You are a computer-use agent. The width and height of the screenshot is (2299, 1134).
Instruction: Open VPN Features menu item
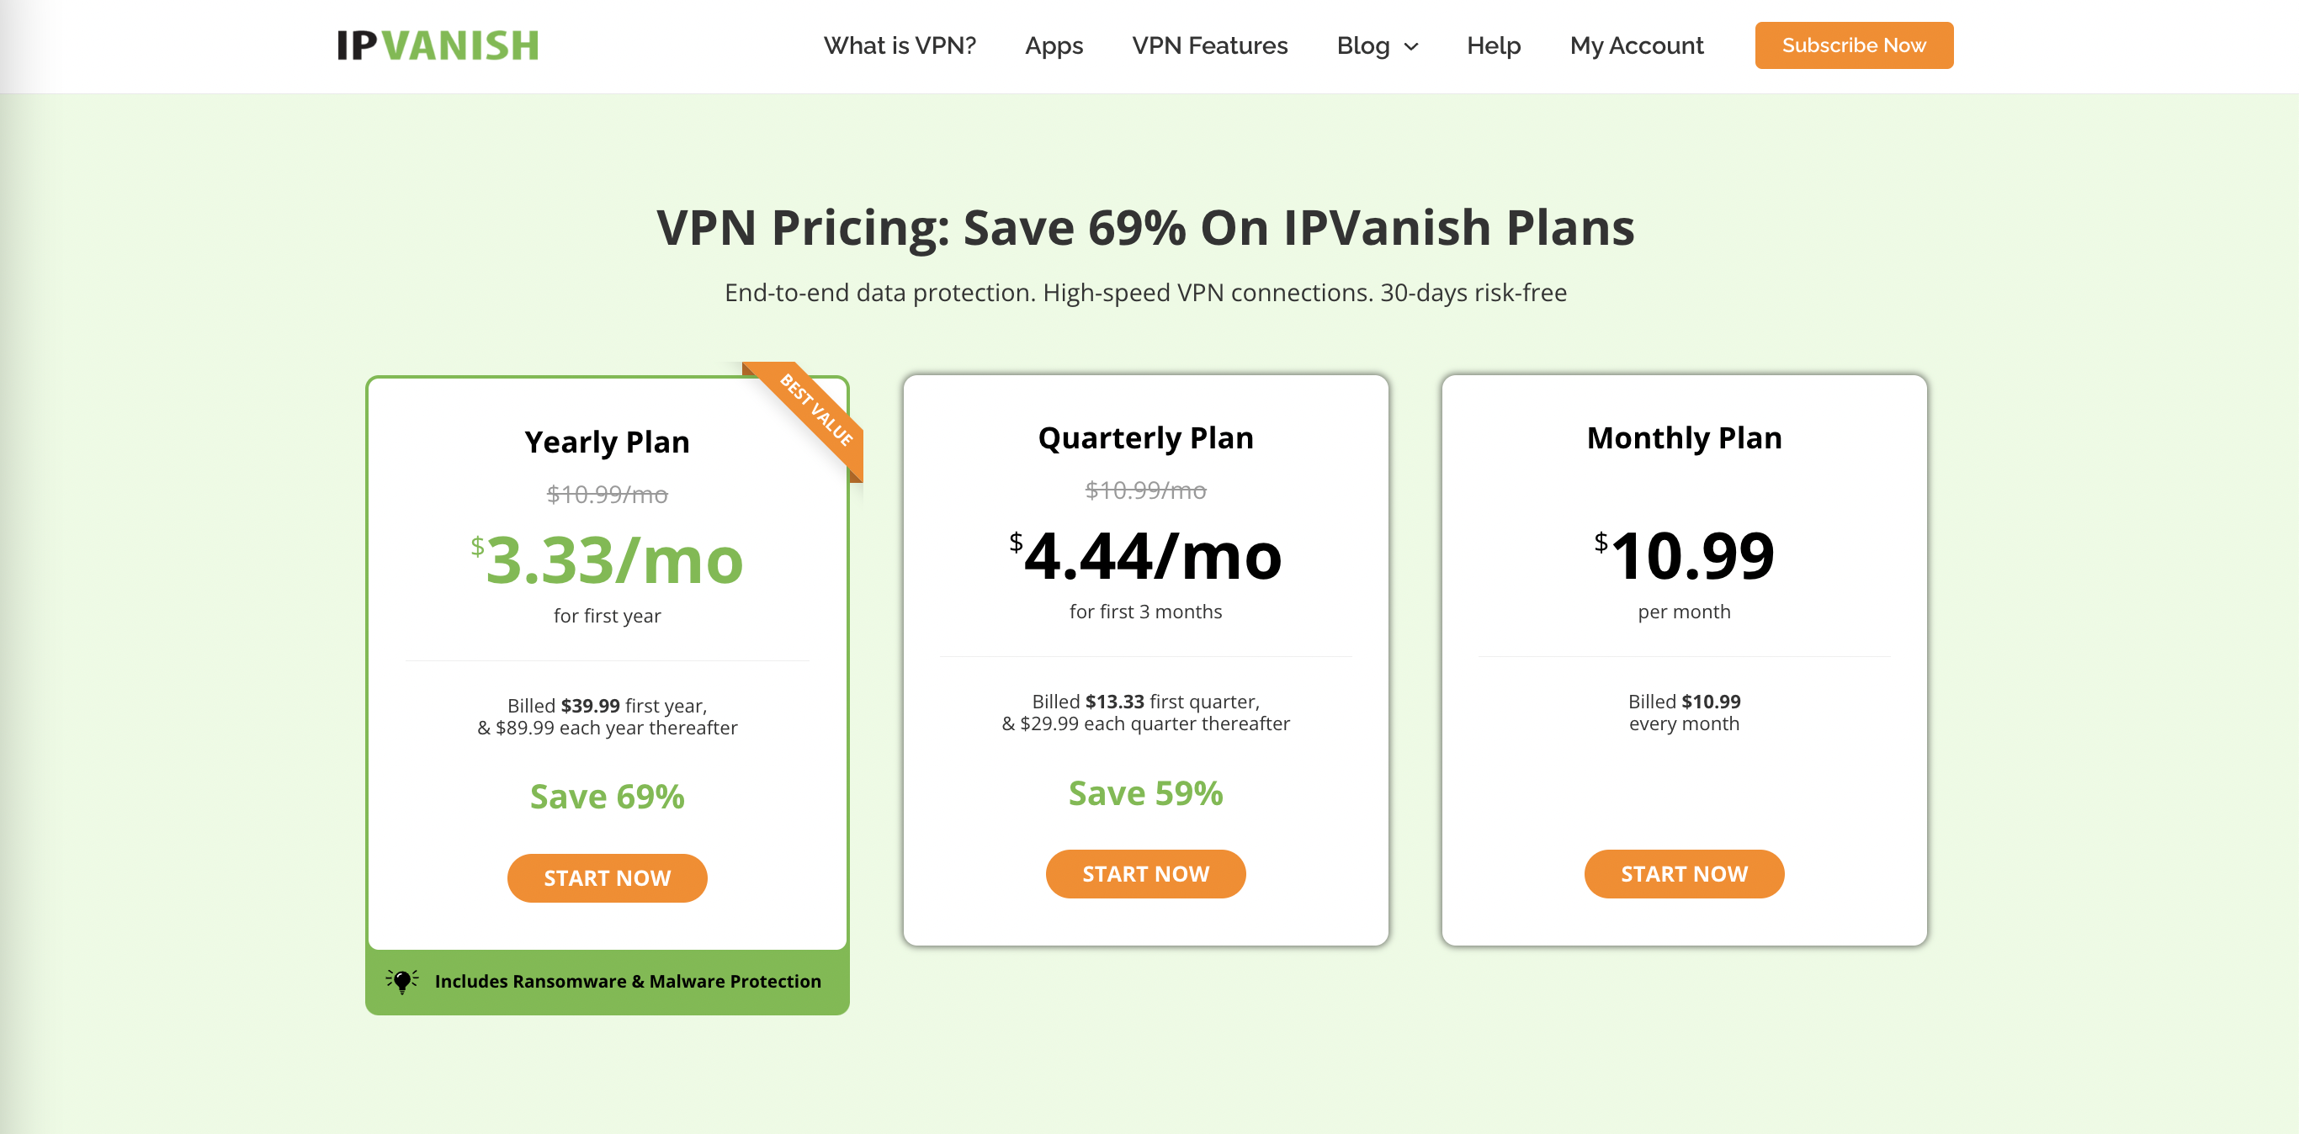coord(1209,45)
